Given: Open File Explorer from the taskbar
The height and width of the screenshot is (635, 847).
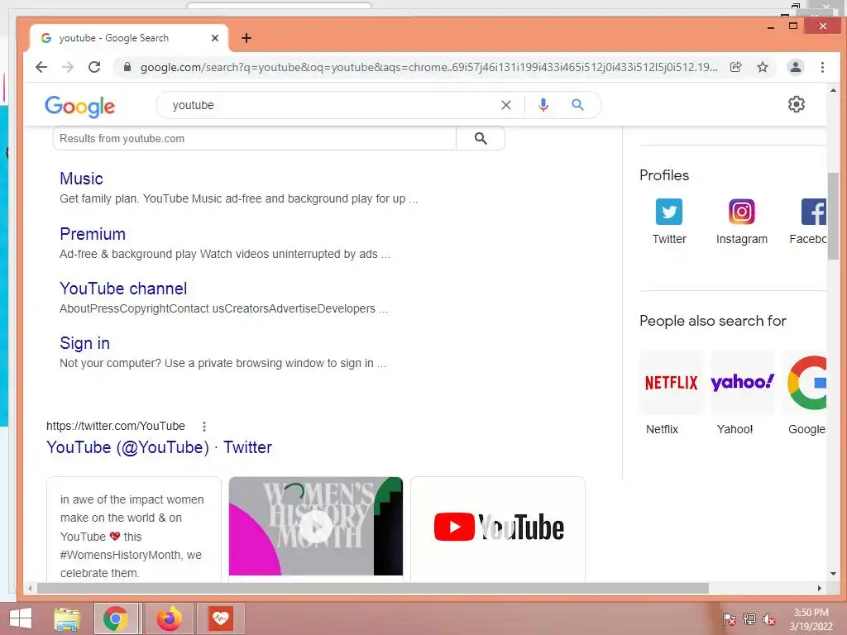Looking at the screenshot, I should [68, 618].
